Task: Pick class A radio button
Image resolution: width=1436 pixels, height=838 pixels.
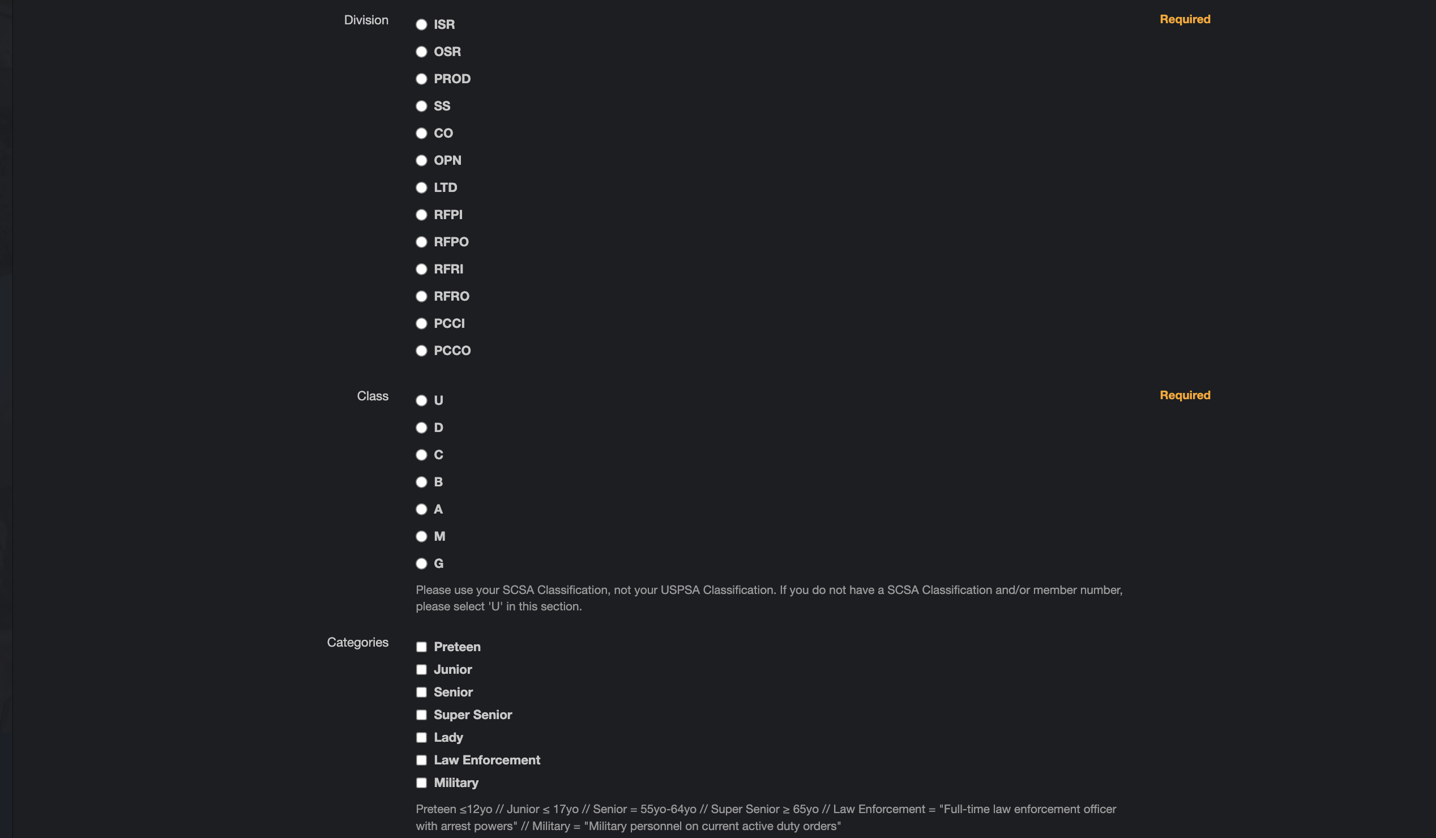Action: click(421, 509)
